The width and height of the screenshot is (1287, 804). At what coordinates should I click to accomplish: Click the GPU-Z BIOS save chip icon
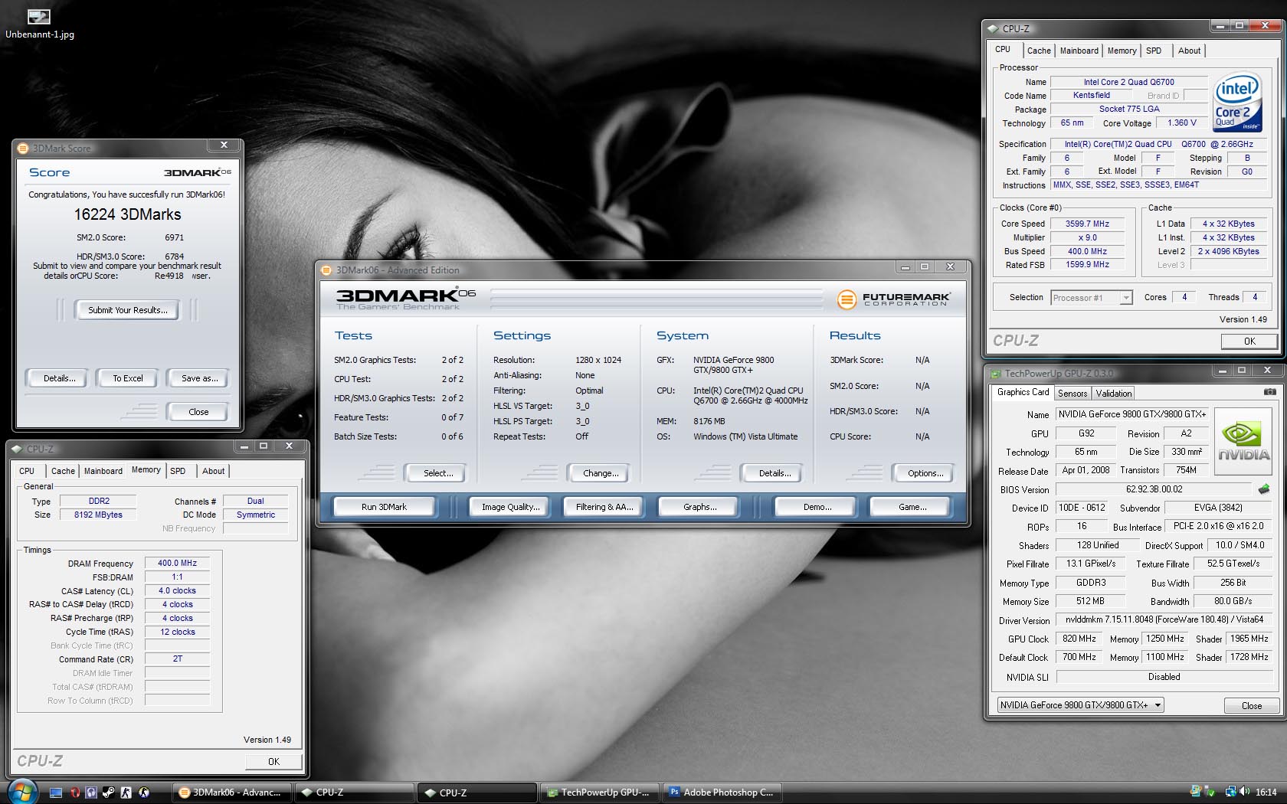pyautogui.click(x=1264, y=489)
